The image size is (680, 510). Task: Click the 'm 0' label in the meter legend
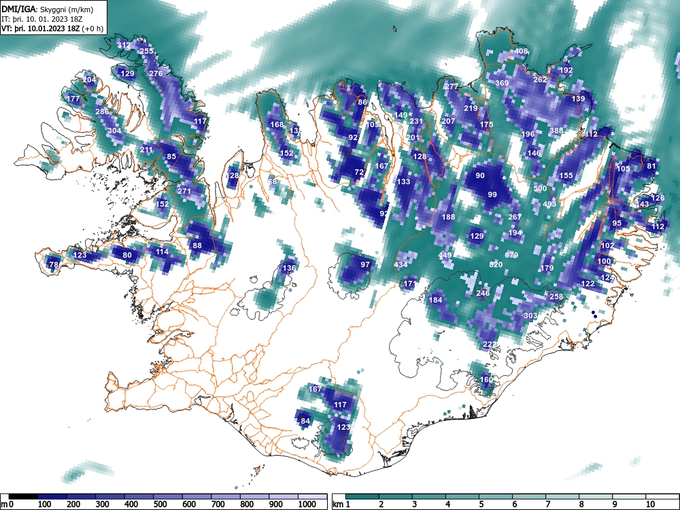pos(7,505)
